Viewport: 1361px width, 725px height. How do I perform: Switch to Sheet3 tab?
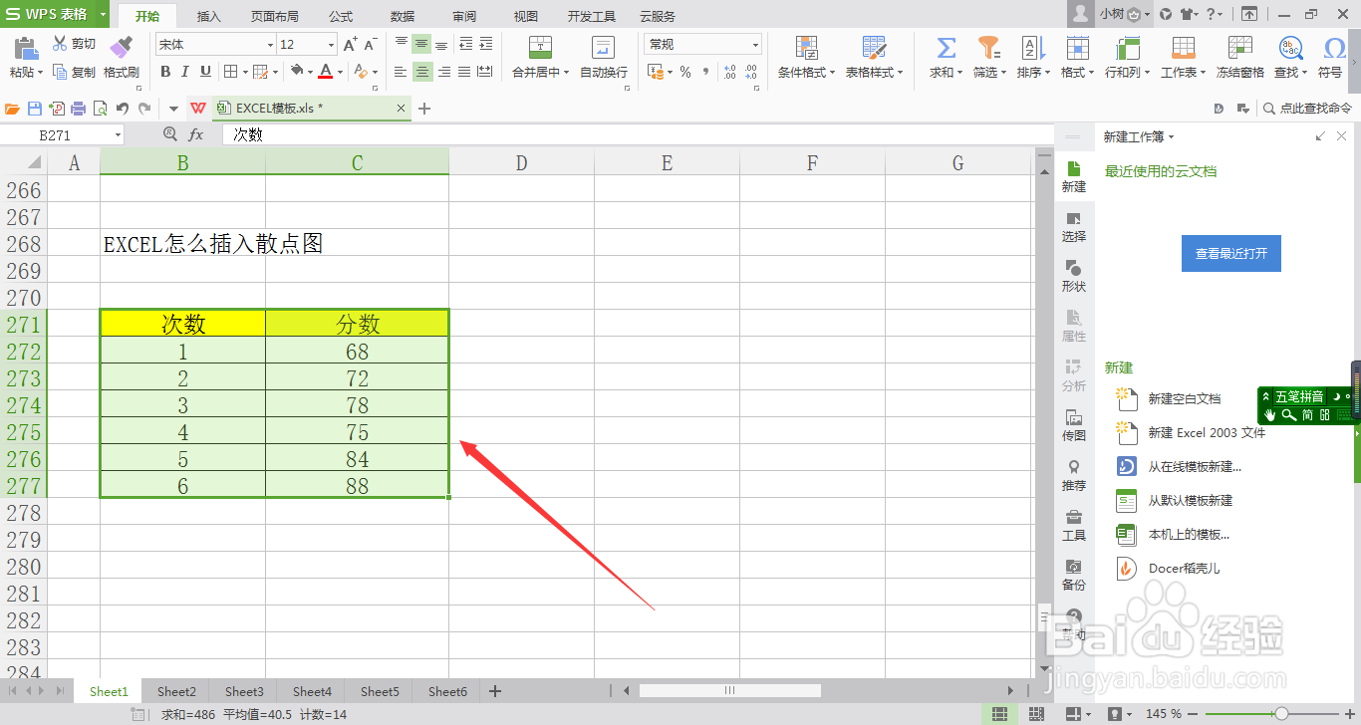tap(244, 691)
